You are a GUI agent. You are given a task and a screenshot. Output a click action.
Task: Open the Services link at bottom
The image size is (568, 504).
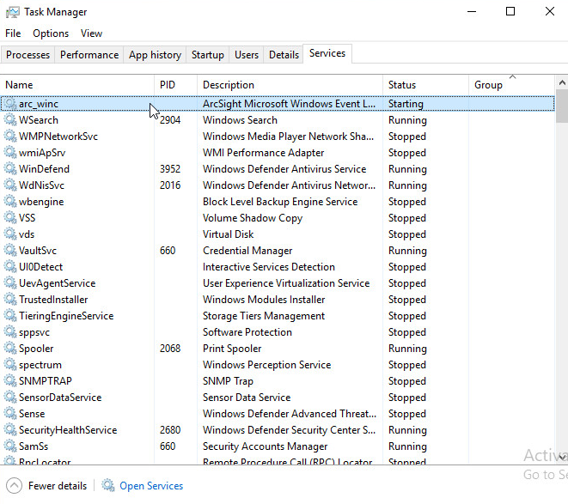pos(151,486)
